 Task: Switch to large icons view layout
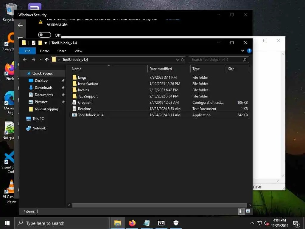point(248,211)
